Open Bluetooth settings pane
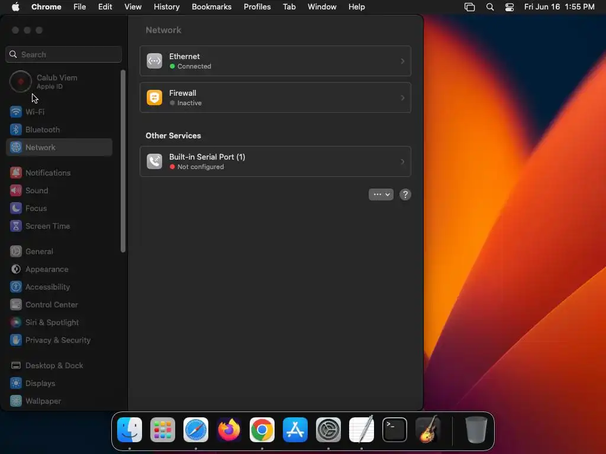606x454 pixels. pos(59,129)
